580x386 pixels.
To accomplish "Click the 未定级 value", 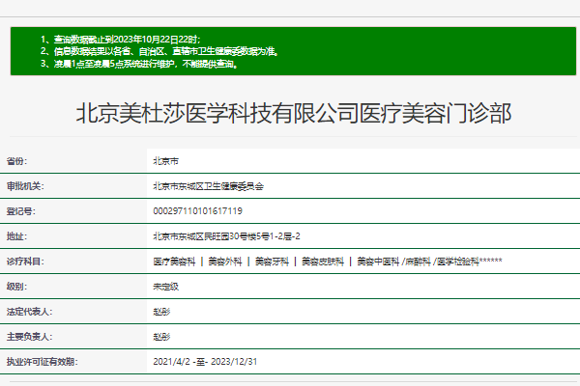I will coord(165,287).
